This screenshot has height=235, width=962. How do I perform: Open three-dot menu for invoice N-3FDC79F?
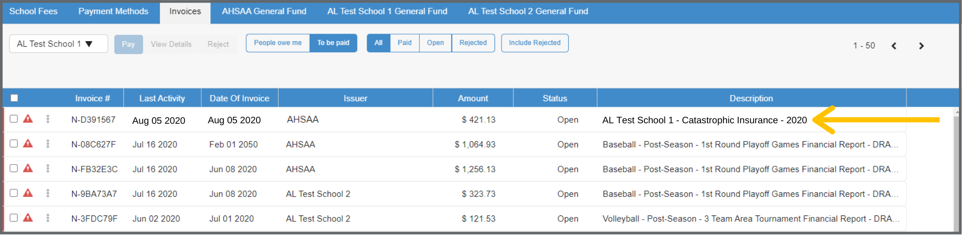(x=48, y=218)
